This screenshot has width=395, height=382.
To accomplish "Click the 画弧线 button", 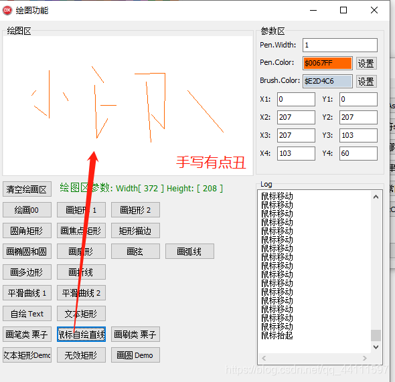I will click(189, 251).
